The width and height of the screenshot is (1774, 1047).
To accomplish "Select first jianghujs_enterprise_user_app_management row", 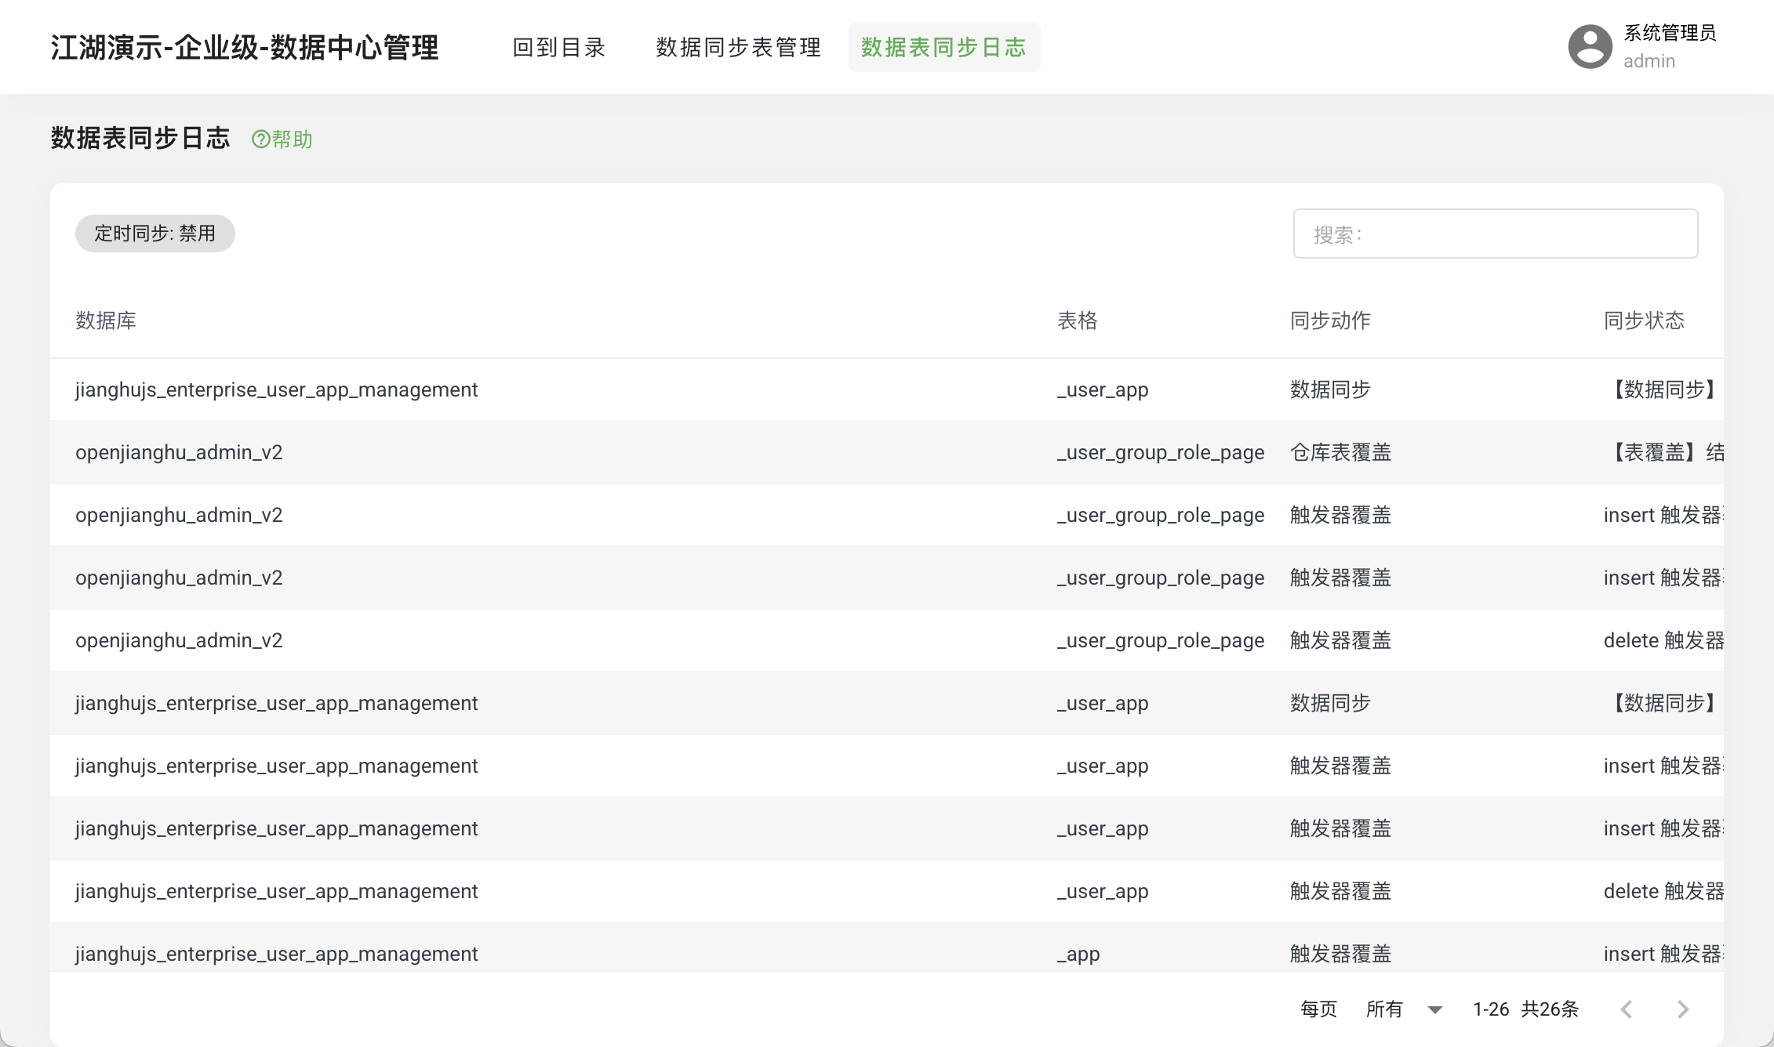I will pos(276,389).
